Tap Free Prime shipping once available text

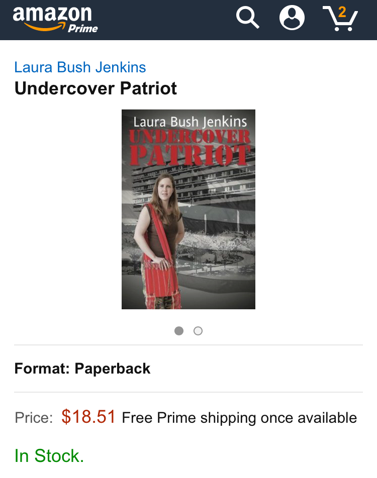point(239,418)
